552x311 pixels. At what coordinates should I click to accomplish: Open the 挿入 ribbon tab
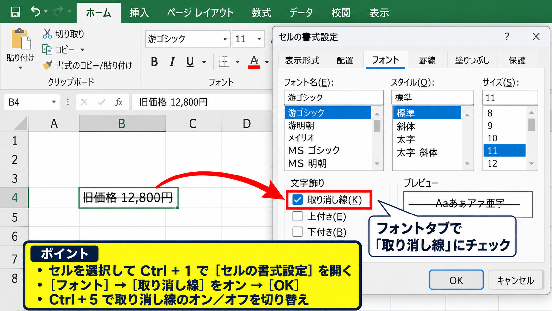[139, 13]
